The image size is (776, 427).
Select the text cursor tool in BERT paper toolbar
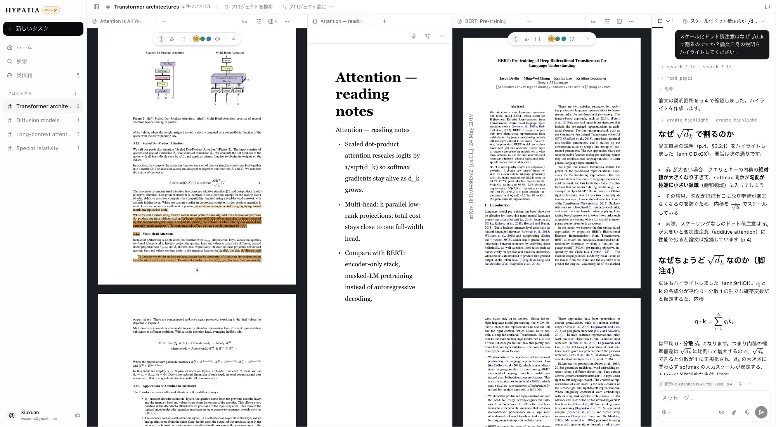(516, 39)
